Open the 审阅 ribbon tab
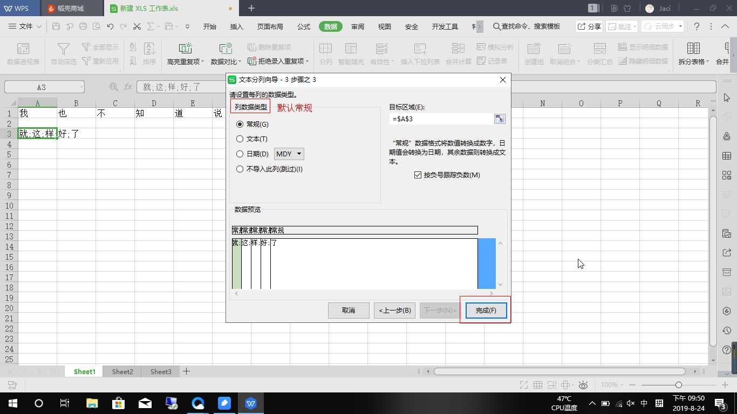Screen dimensions: 737x414 [358, 26]
